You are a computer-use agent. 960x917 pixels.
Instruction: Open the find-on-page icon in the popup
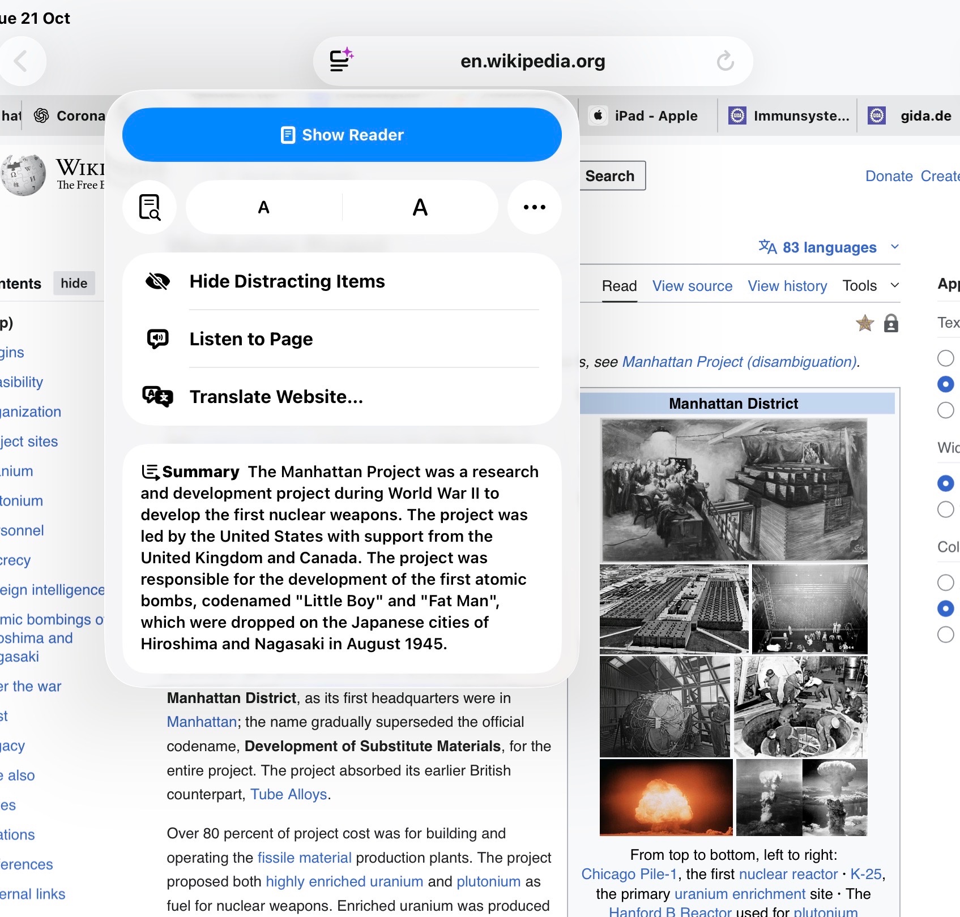click(150, 207)
